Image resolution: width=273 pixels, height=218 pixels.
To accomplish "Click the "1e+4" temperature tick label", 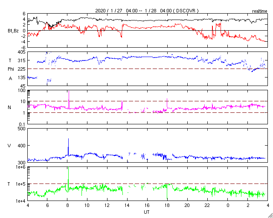I will point(20,201).
